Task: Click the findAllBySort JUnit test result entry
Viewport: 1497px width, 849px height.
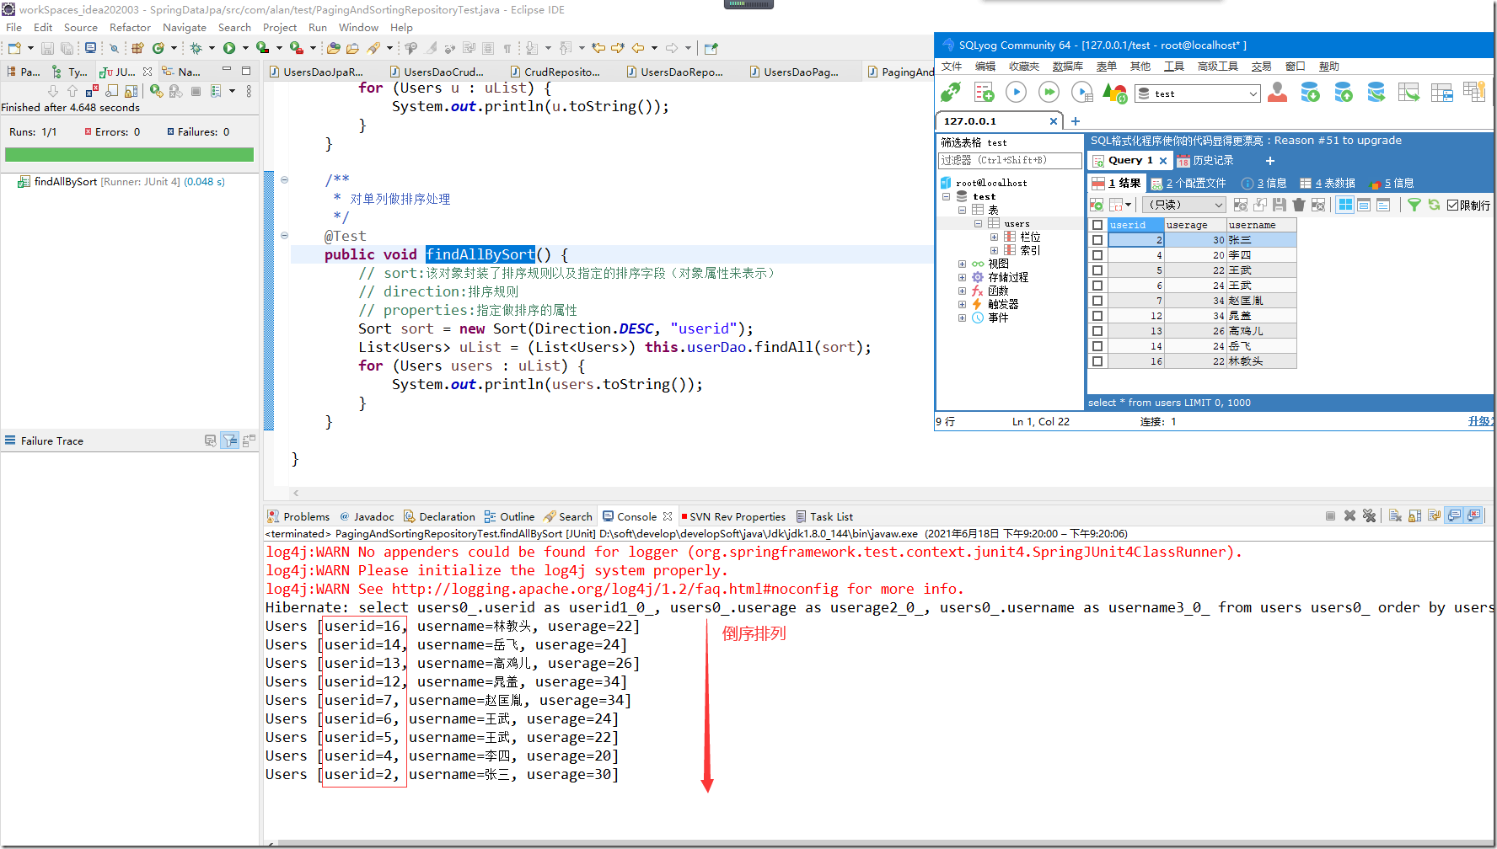Action: pyautogui.click(x=121, y=181)
